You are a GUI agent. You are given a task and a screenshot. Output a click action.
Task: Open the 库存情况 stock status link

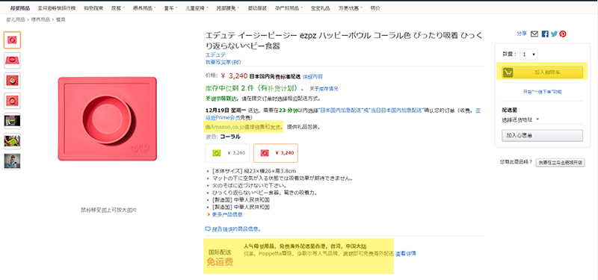pyautogui.click(x=328, y=89)
